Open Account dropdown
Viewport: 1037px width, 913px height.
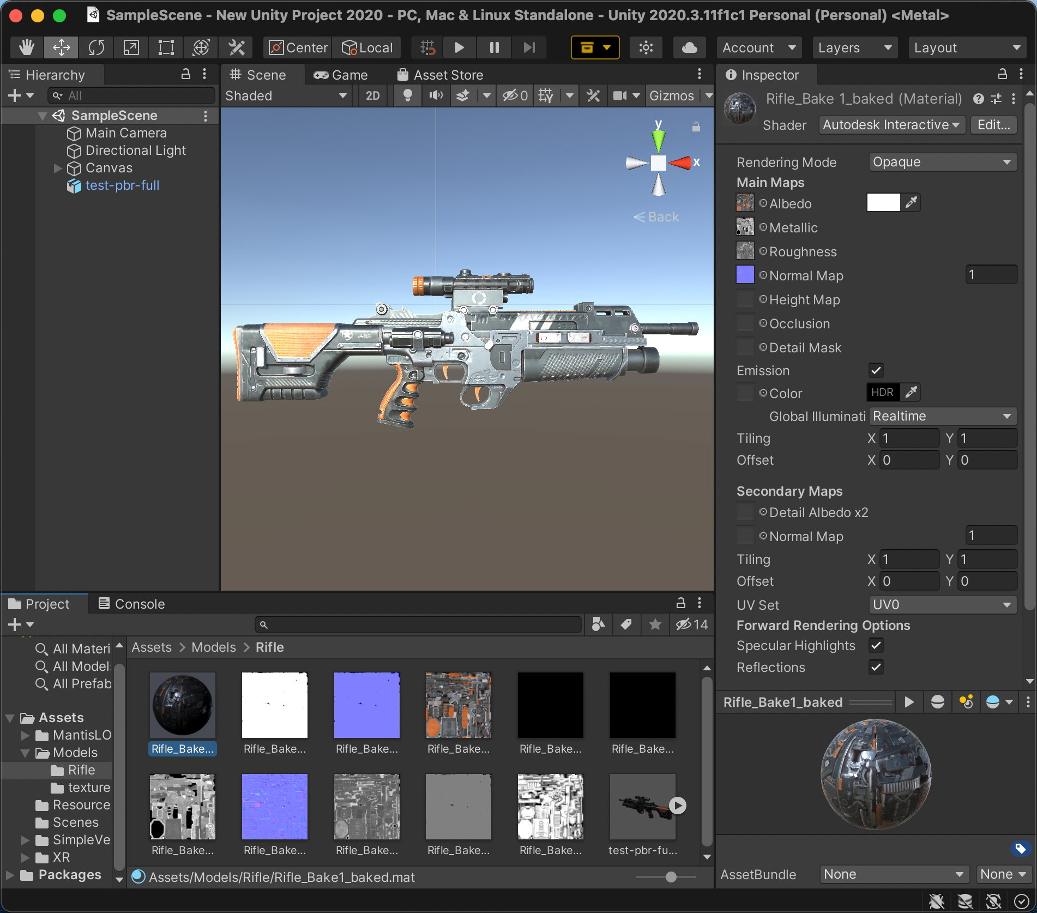coord(759,48)
